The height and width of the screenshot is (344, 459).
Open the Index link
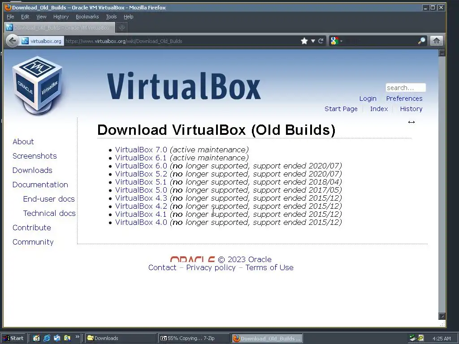[x=379, y=109]
